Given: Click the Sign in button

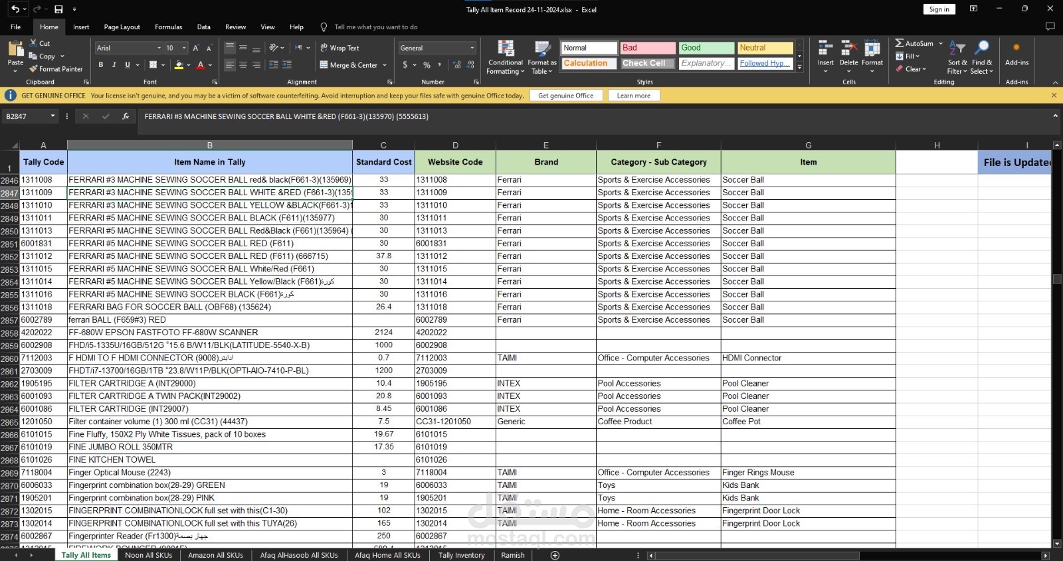Looking at the screenshot, I should tap(939, 9).
